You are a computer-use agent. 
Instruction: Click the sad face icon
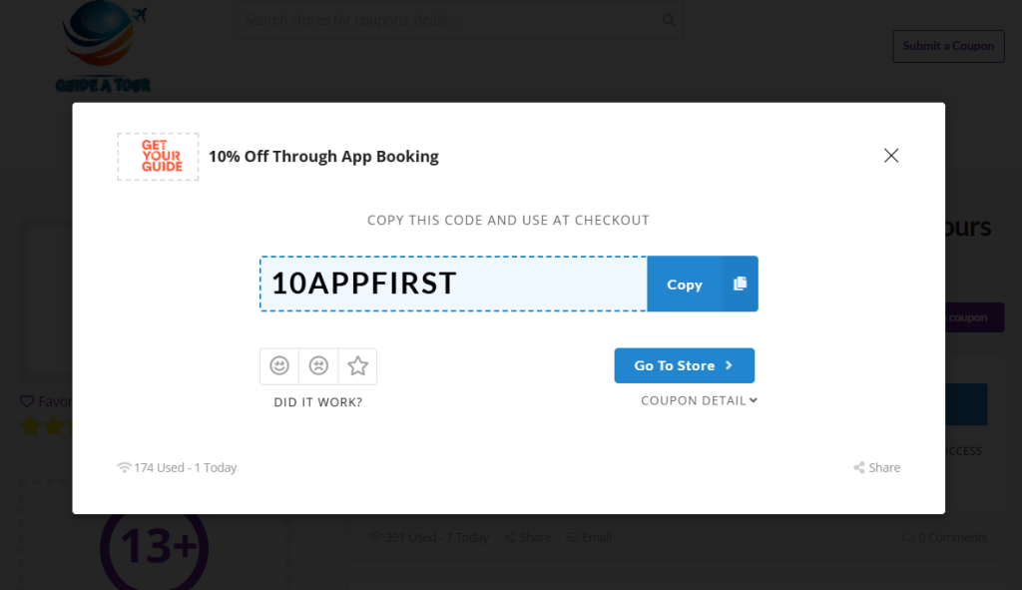318,365
